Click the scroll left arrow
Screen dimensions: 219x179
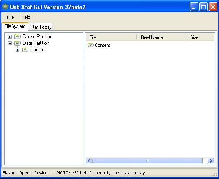pos(89,161)
